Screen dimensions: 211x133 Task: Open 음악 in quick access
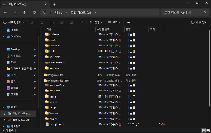pos(11,81)
